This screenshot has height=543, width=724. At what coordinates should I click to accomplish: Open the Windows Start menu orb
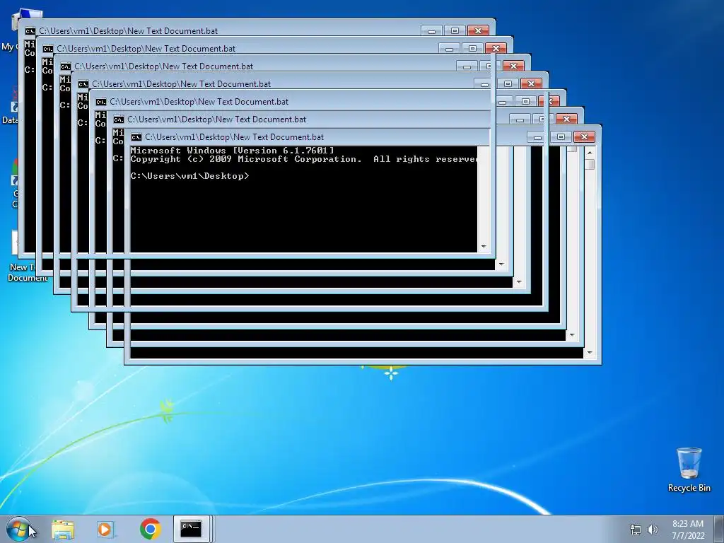(18, 529)
